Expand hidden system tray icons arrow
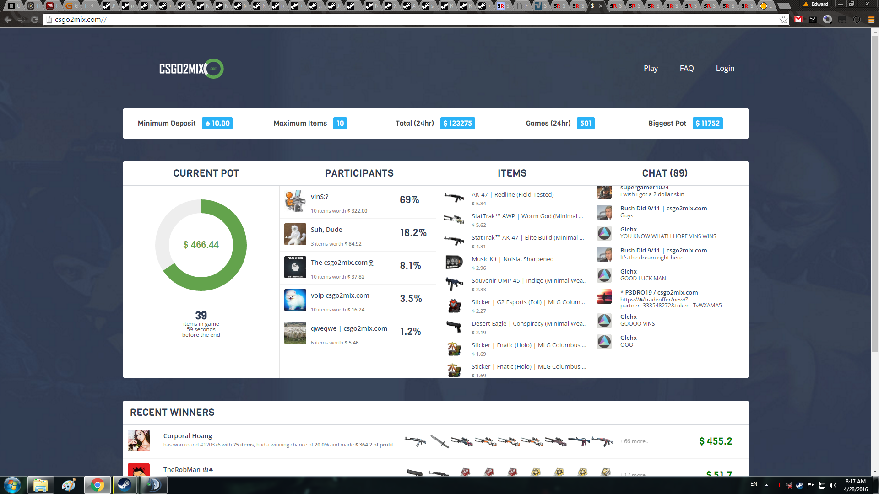879x494 pixels. coord(766,485)
